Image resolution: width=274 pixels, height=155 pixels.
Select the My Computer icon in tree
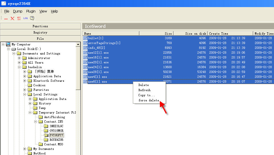click(8, 44)
